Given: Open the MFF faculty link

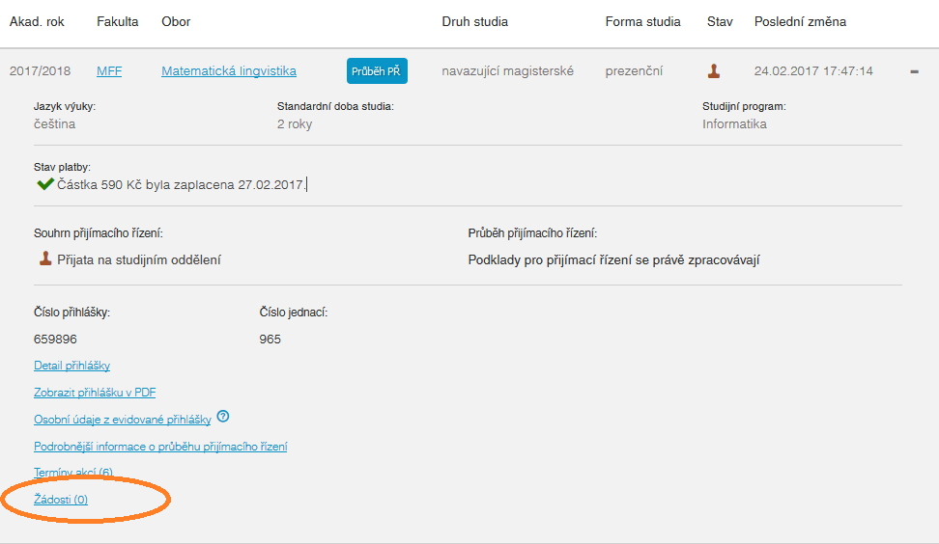Looking at the screenshot, I should pyautogui.click(x=109, y=70).
